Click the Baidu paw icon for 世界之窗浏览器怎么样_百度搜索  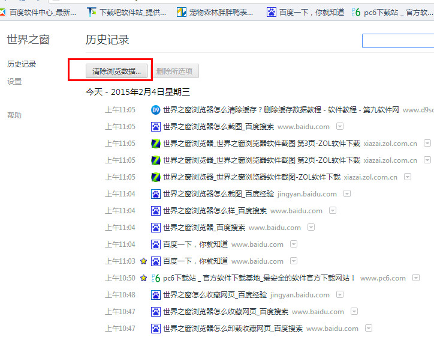pyautogui.click(x=156, y=211)
